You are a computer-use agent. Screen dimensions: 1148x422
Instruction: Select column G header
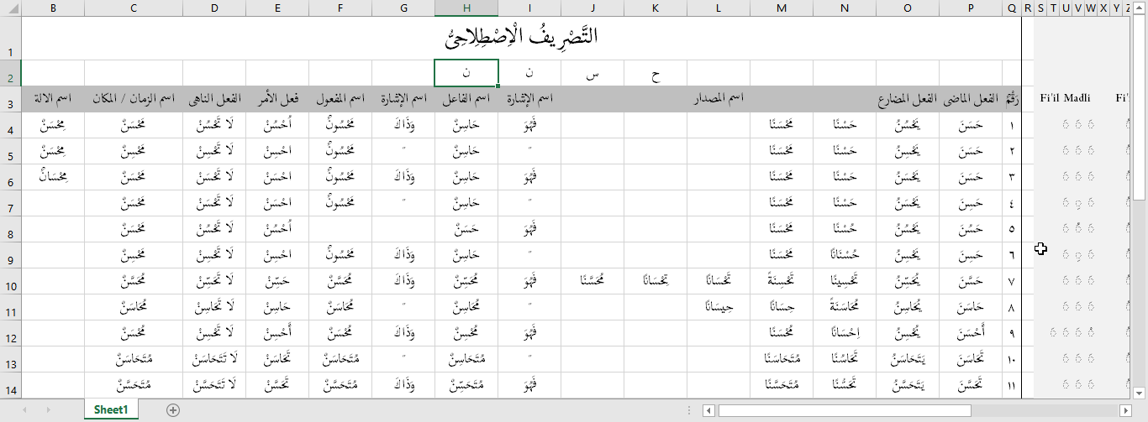pyautogui.click(x=403, y=8)
